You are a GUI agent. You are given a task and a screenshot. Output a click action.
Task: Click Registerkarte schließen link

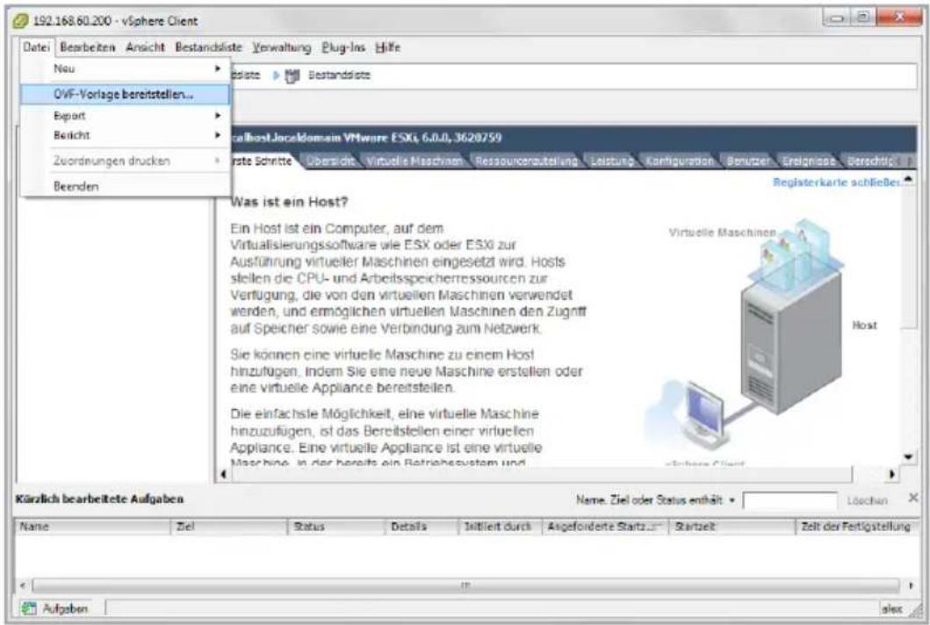836,182
